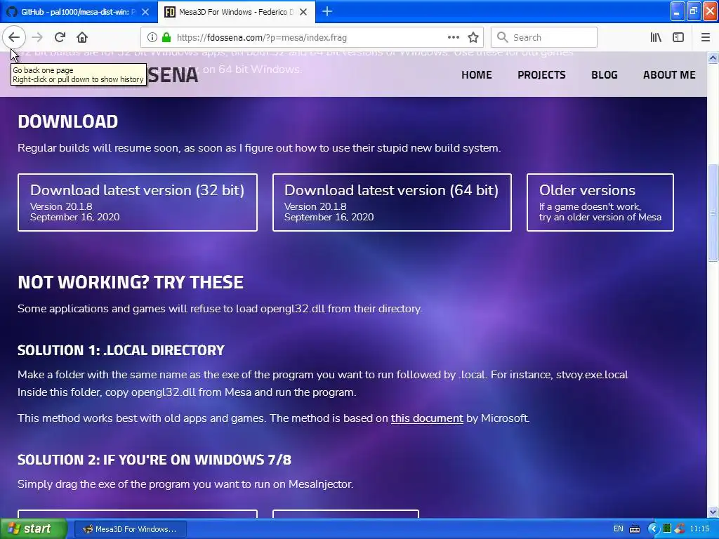
Task: Download latest version 32 bit
Action: coord(138,202)
